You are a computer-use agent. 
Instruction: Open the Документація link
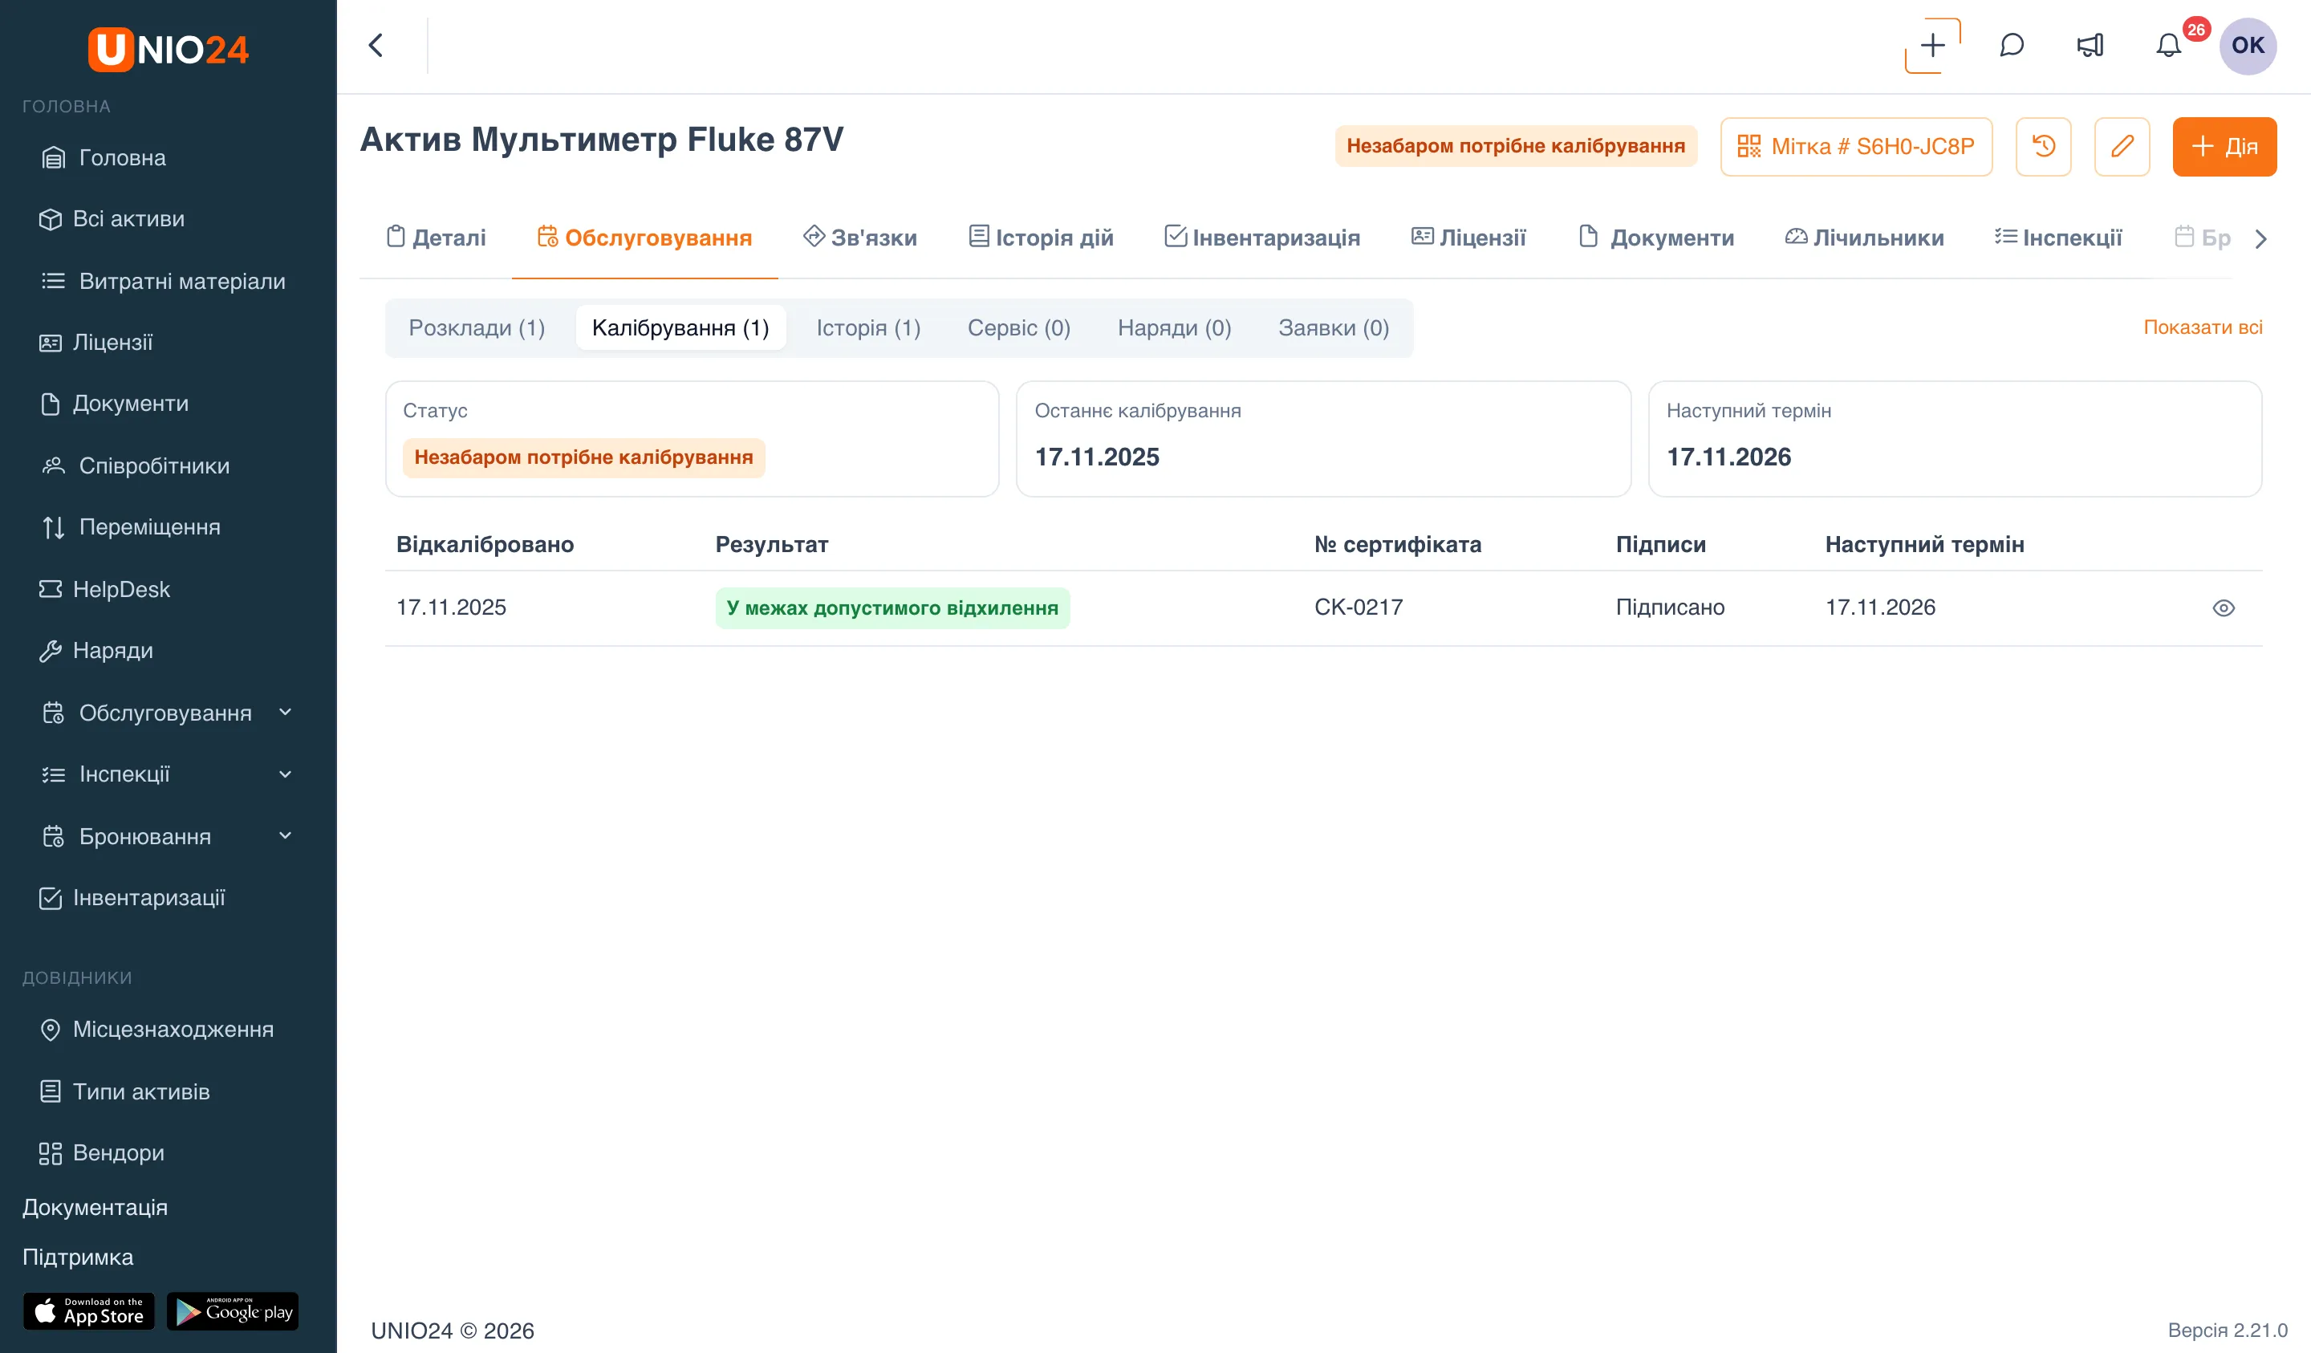click(x=95, y=1207)
